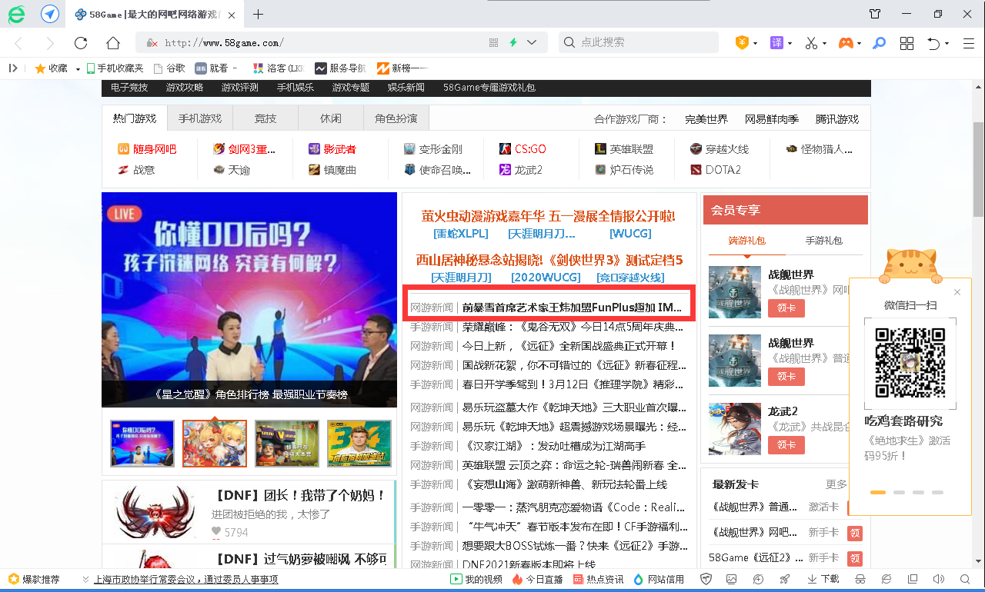This screenshot has width=985, height=592.
Task: Click the first 战舰世界 领卡 button
Action: 786,308
